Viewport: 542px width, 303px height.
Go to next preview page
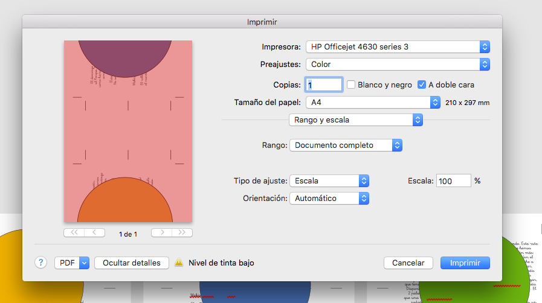(162, 232)
